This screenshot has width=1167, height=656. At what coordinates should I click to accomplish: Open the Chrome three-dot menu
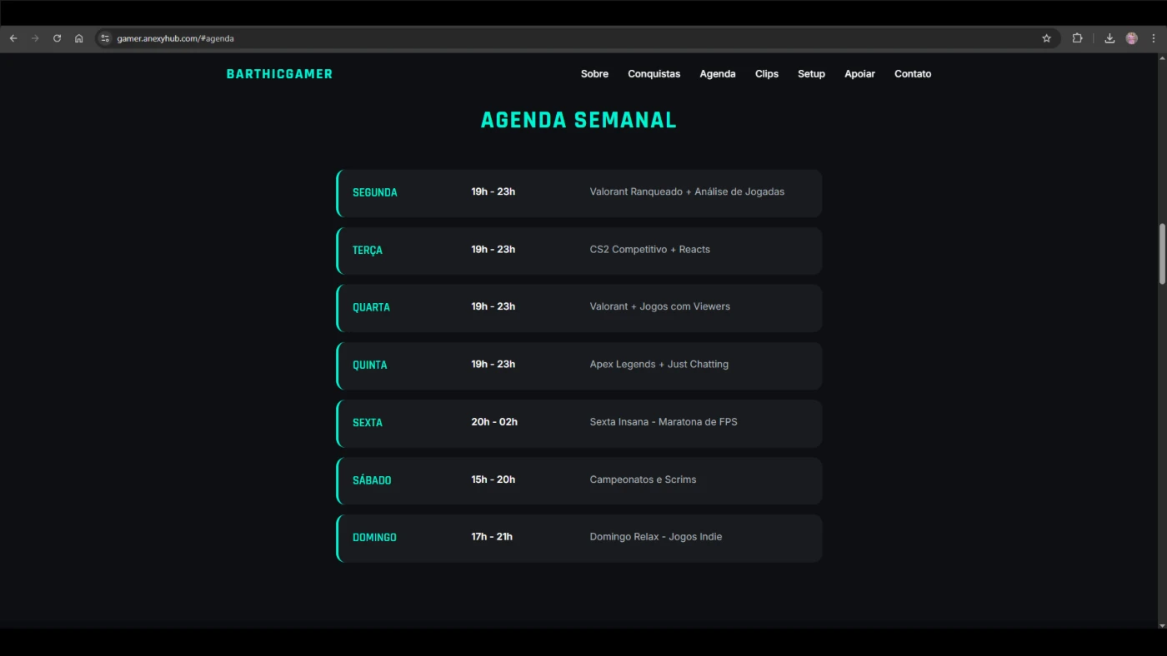click(x=1154, y=38)
